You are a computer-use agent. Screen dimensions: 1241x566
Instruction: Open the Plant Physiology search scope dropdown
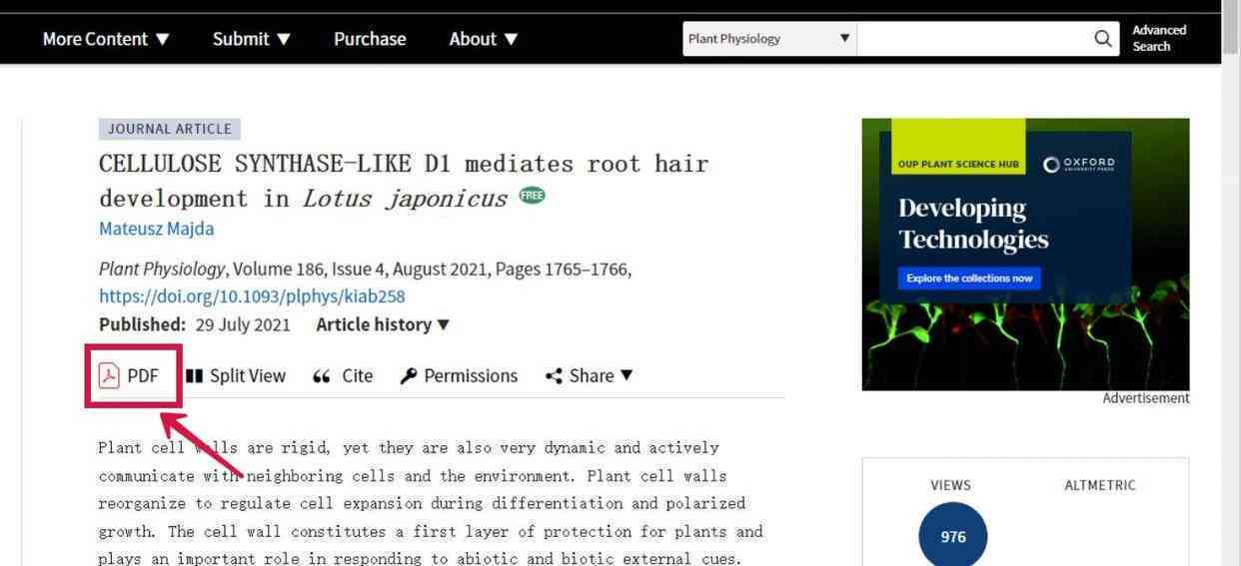point(769,39)
